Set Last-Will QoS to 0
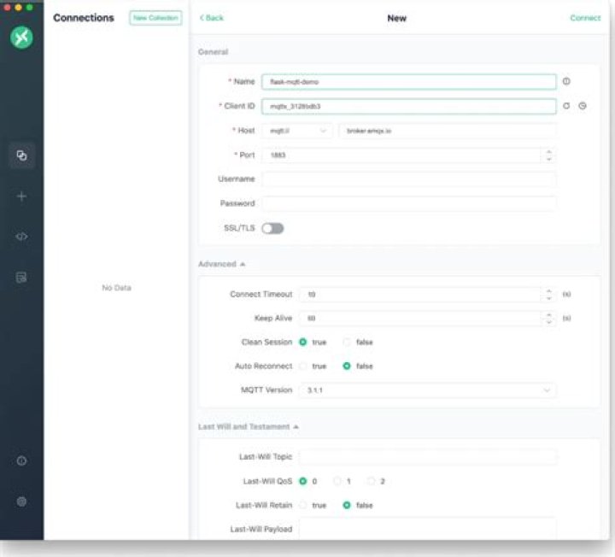Viewport: 615px width, 557px height. [x=302, y=481]
